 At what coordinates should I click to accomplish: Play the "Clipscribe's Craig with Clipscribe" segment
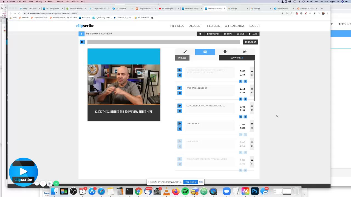point(180,106)
